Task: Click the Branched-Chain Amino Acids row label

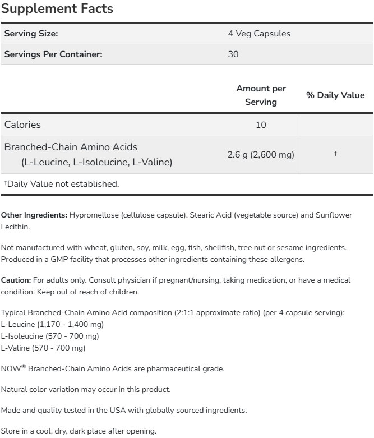Action: pos(71,147)
